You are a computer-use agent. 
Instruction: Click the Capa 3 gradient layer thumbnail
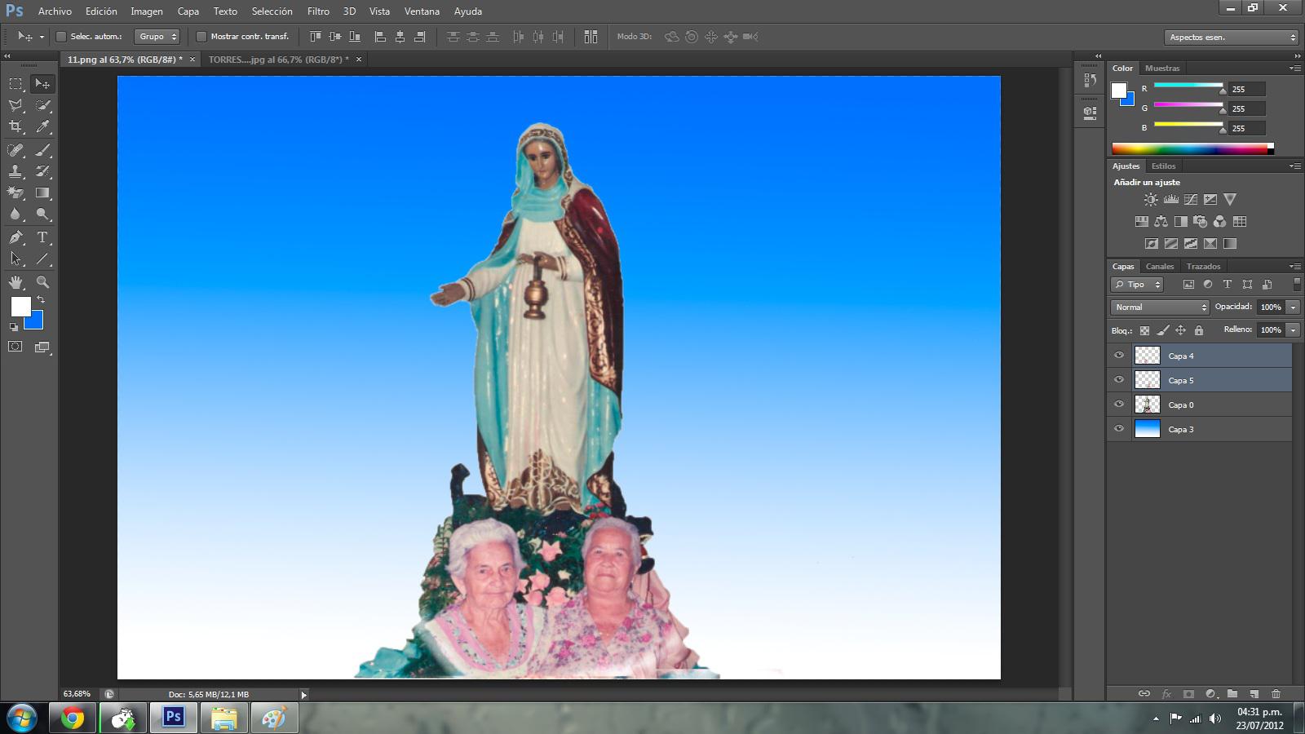(1147, 429)
